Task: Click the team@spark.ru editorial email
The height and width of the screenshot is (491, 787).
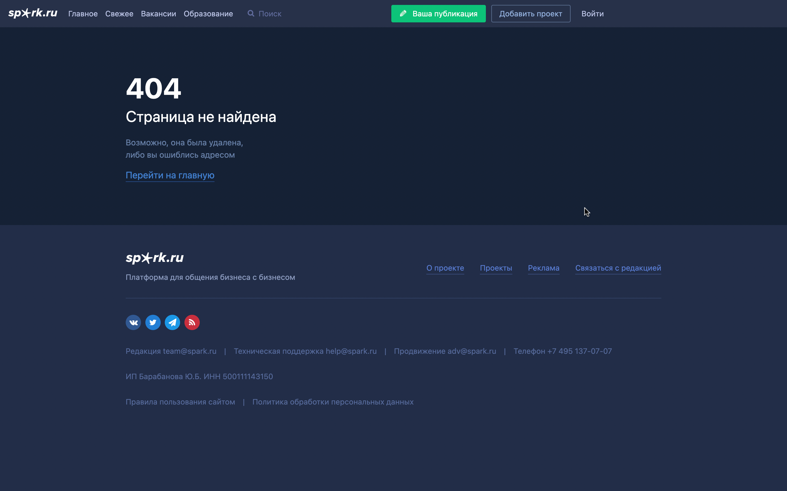Action: tap(190, 351)
